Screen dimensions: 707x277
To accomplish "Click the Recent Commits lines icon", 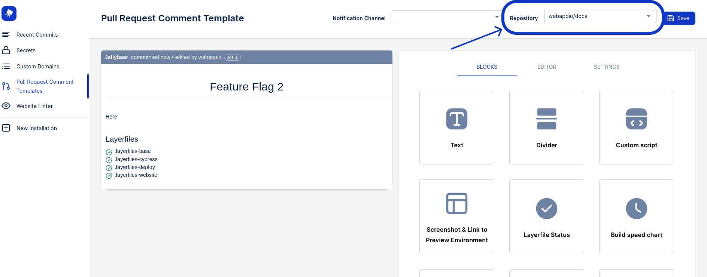I will [x=6, y=34].
